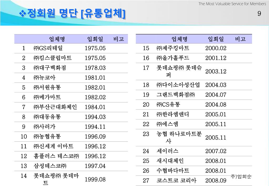Click join date 2007.02
Screen dimensions: 269x186
tap(216, 151)
